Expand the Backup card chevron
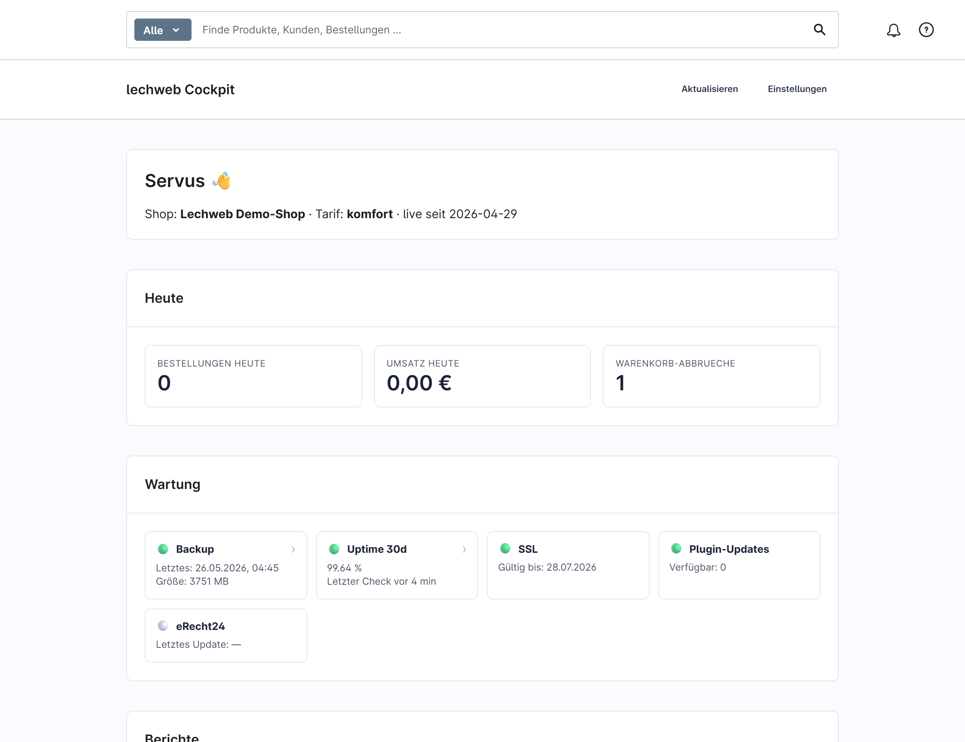 point(293,549)
